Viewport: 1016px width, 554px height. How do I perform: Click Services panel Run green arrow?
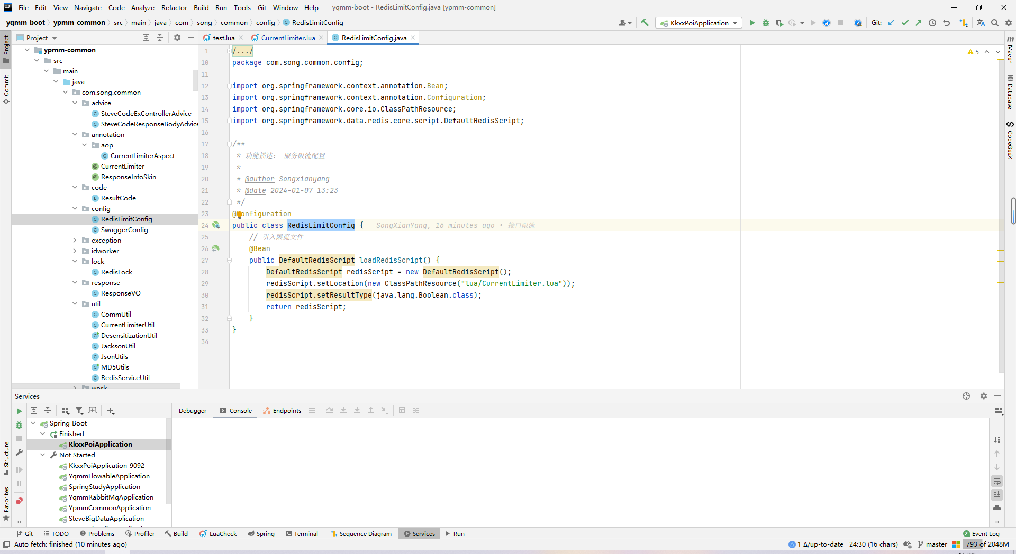point(19,411)
